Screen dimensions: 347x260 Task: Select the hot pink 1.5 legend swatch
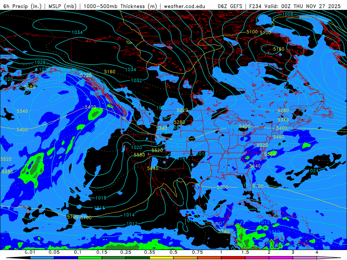pyautogui.click(x=257, y=258)
